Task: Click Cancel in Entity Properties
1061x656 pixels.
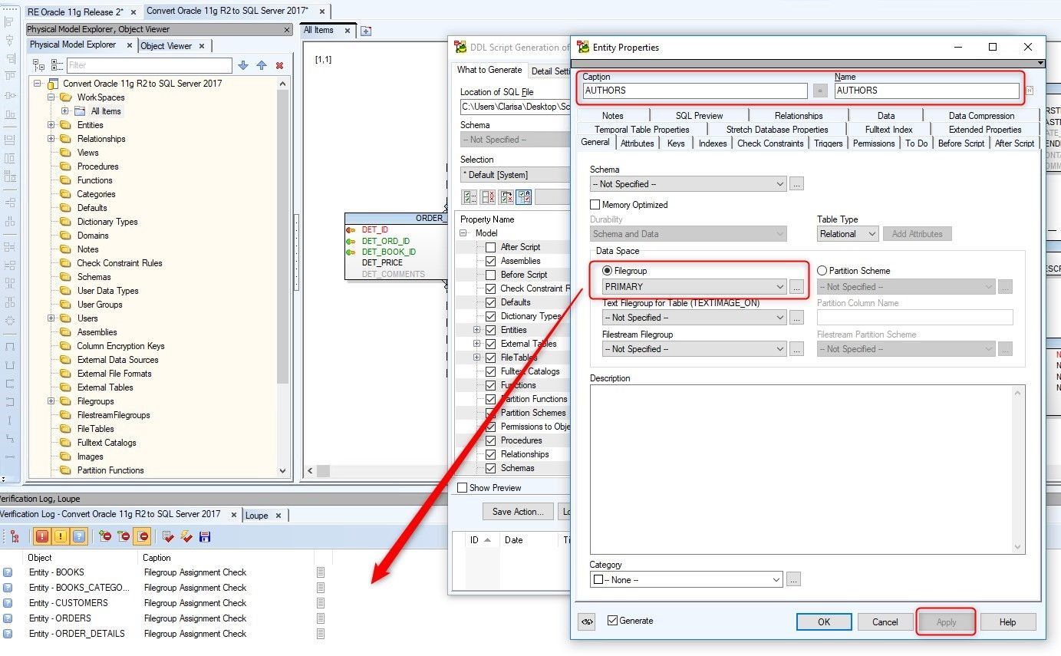Action: [885, 621]
